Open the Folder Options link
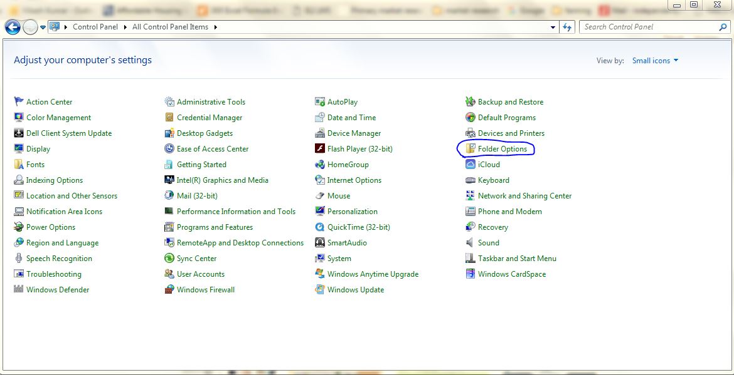Viewport: 734px width, 375px height. 503,148
